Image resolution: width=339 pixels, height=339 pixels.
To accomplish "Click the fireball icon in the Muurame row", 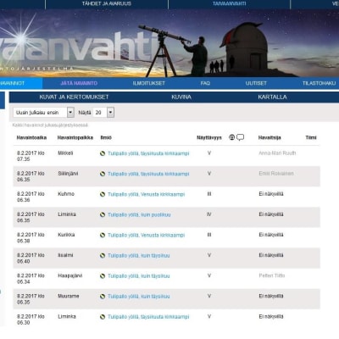I will pyautogui.click(x=103, y=297).
